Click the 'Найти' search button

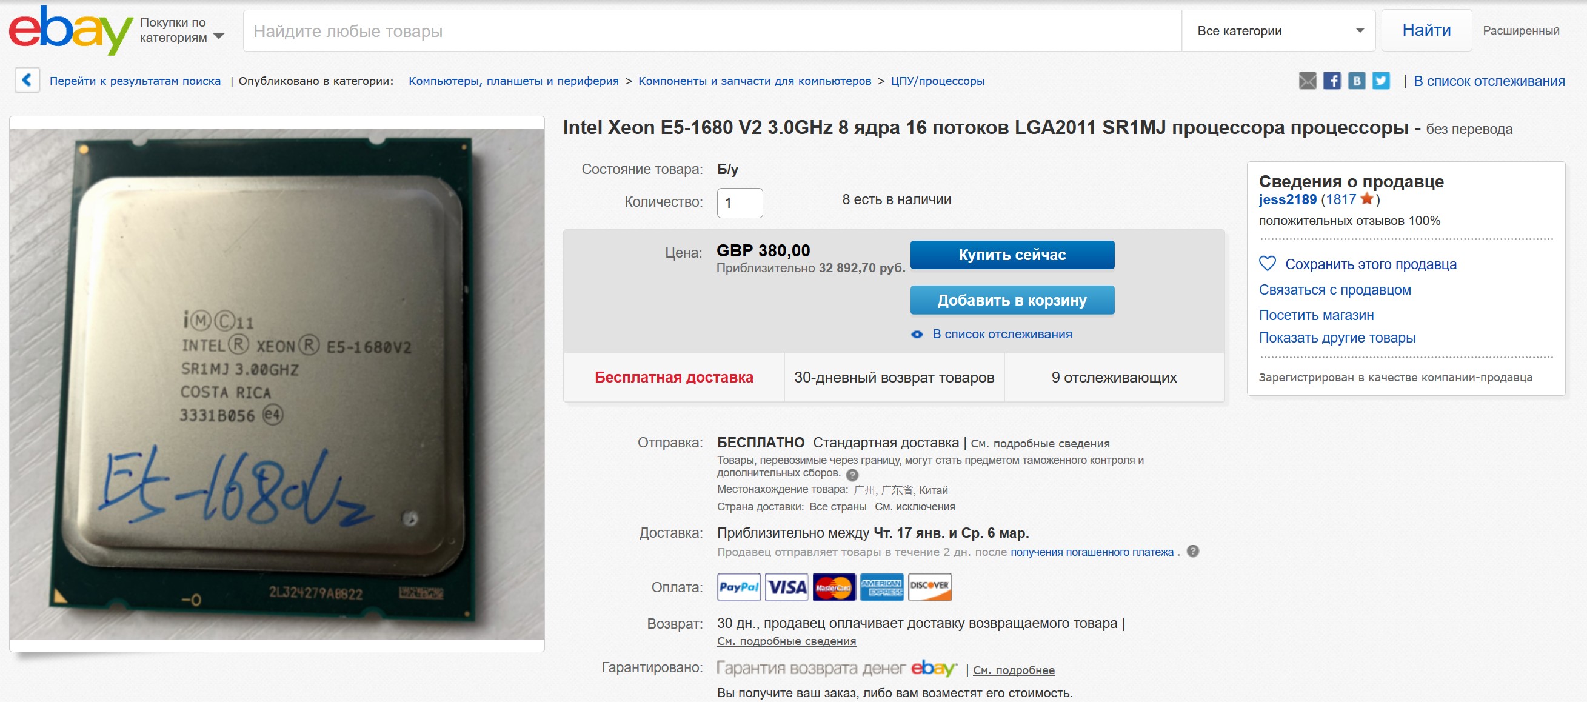[x=1426, y=30]
